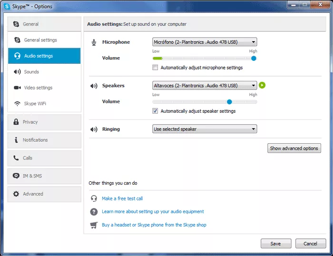Open the Speakers device dropdown
This screenshot has height=256, width=333.
pyautogui.click(x=205, y=85)
